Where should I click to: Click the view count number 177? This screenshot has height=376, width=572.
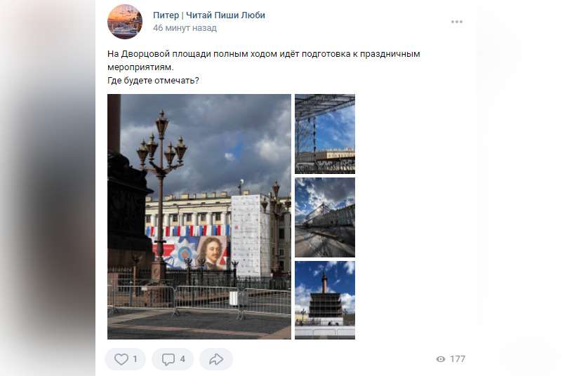point(458,359)
